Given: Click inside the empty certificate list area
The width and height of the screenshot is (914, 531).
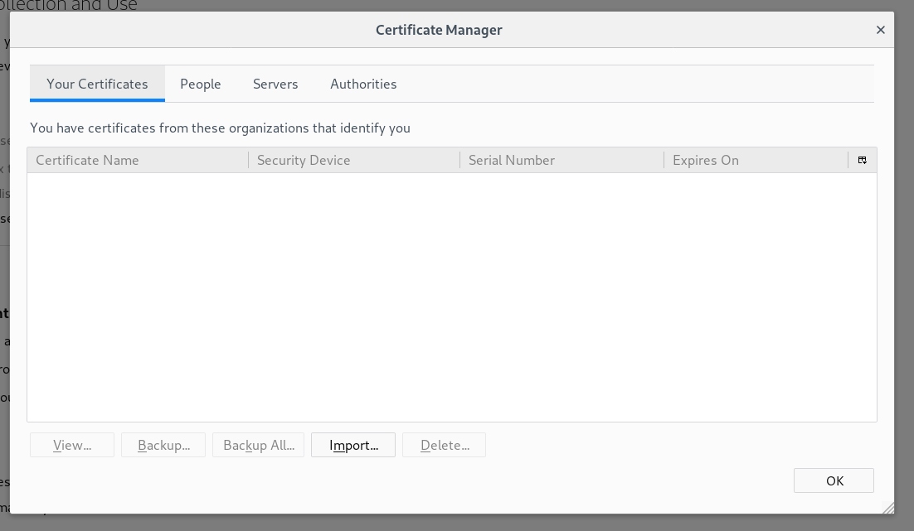Looking at the screenshot, I should point(451,297).
